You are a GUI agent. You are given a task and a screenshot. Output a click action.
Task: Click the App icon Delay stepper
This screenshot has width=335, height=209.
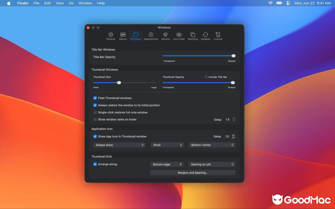pyautogui.click(x=233, y=136)
